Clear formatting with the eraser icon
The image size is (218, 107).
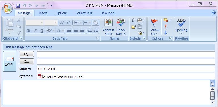tap(95, 23)
